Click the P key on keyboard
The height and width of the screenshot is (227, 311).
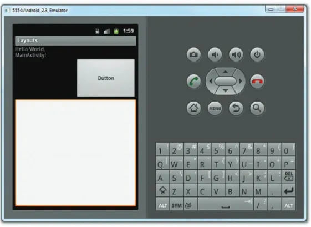tap(289, 163)
